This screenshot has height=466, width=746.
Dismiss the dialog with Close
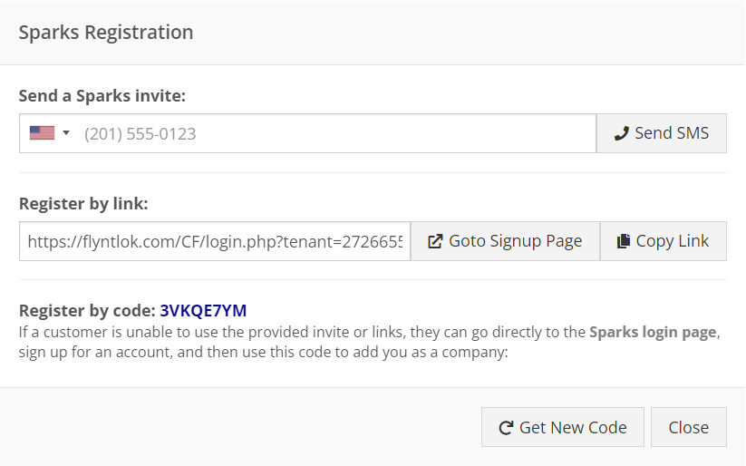[688, 427]
